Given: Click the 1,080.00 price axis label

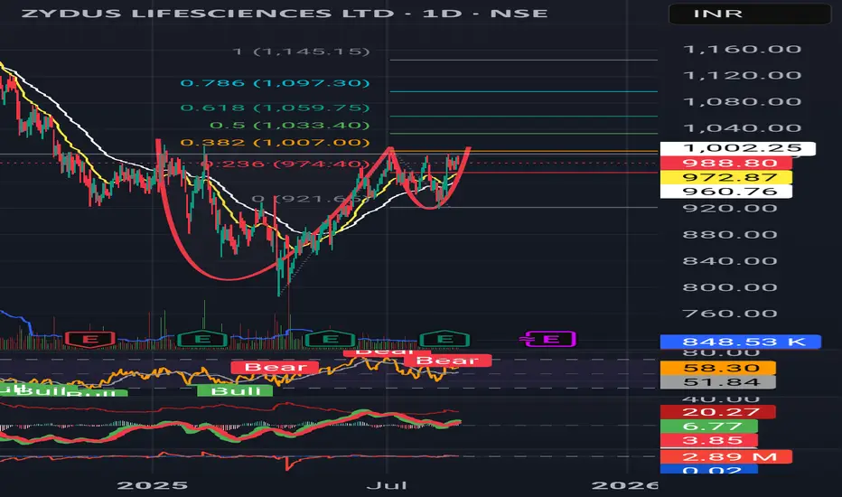Looking at the screenshot, I should (743, 101).
